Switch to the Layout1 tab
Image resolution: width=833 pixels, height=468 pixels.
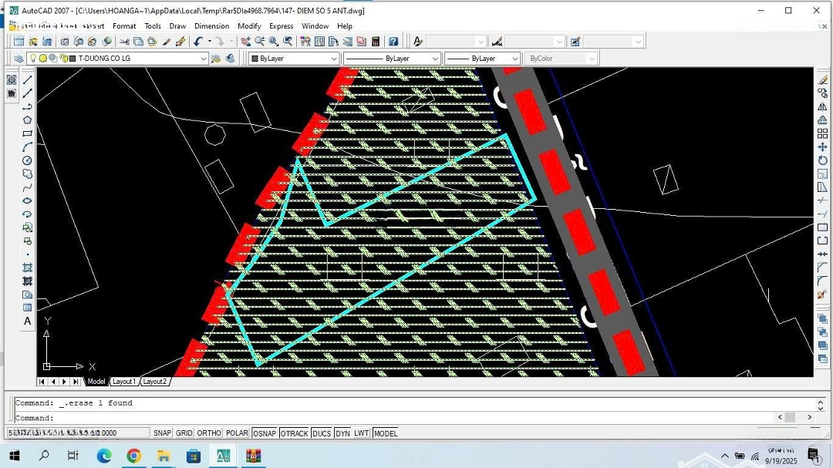123,382
